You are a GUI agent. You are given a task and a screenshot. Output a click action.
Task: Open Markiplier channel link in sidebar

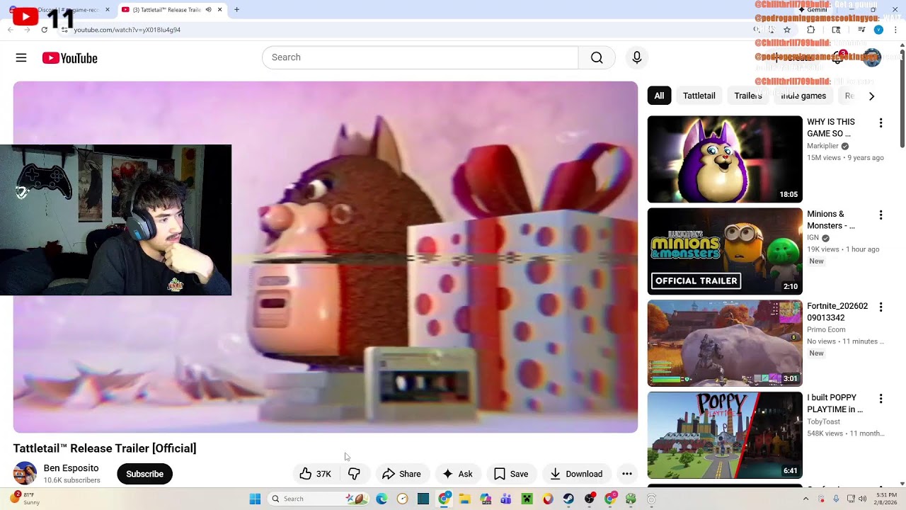(822, 146)
